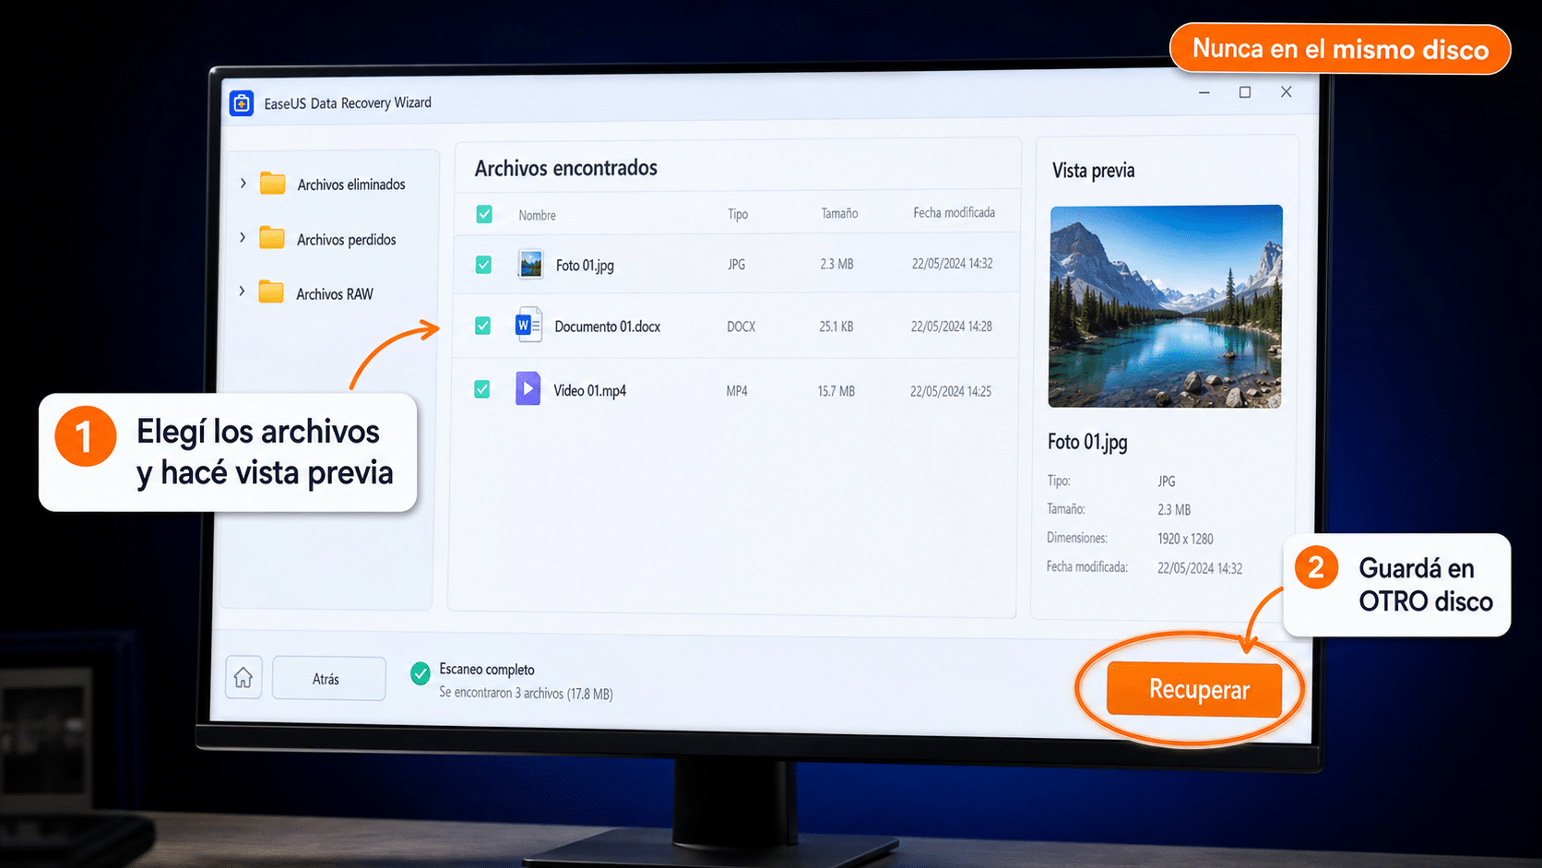Toggle the select-all checkbox beside Nombre

point(484,214)
